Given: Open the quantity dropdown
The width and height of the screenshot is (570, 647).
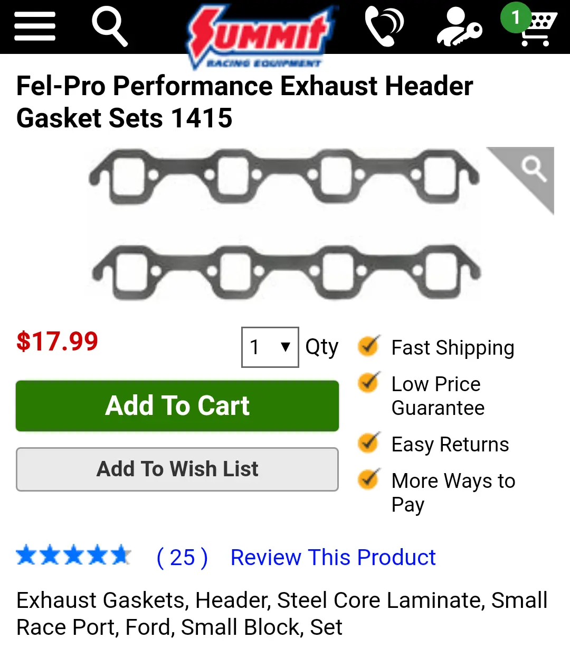Looking at the screenshot, I should [270, 347].
